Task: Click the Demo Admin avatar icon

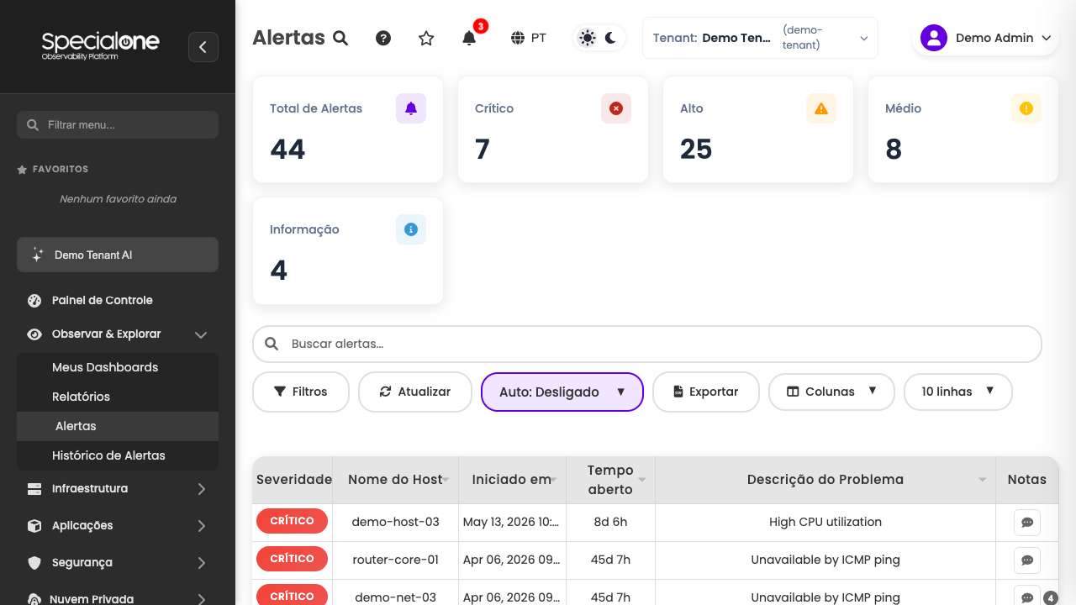Action: pos(934,38)
